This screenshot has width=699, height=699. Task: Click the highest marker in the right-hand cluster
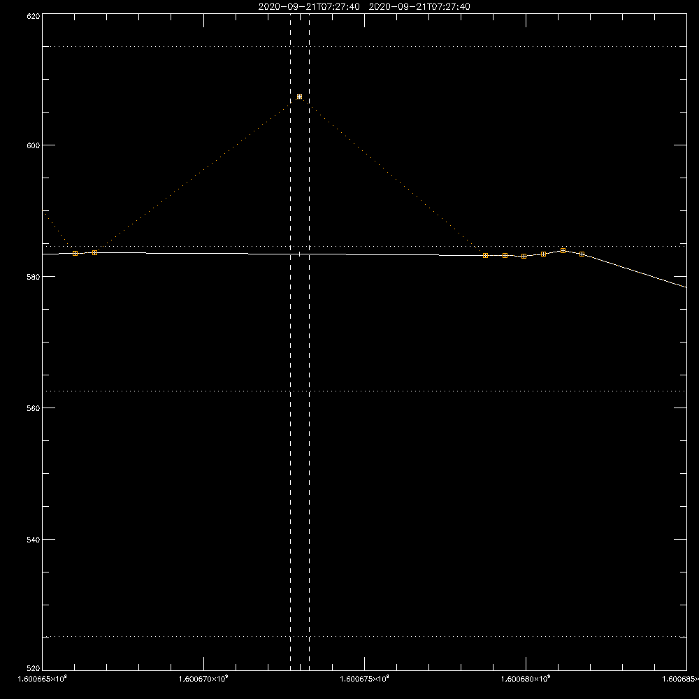pos(563,250)
